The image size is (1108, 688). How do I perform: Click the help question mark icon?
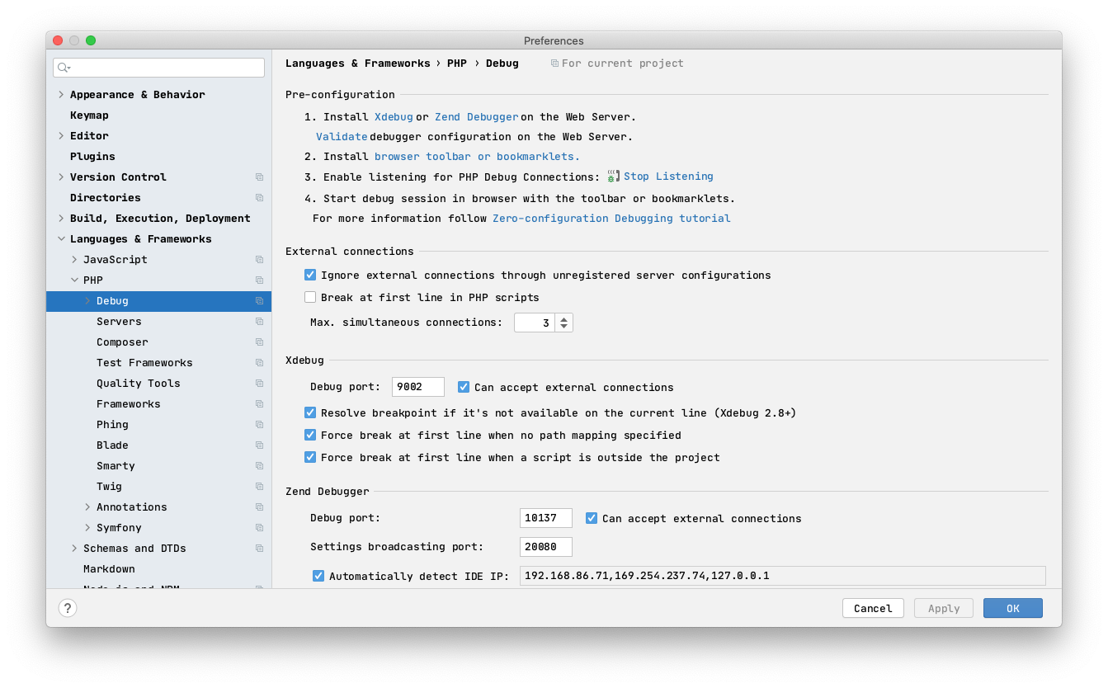(68, 608)
